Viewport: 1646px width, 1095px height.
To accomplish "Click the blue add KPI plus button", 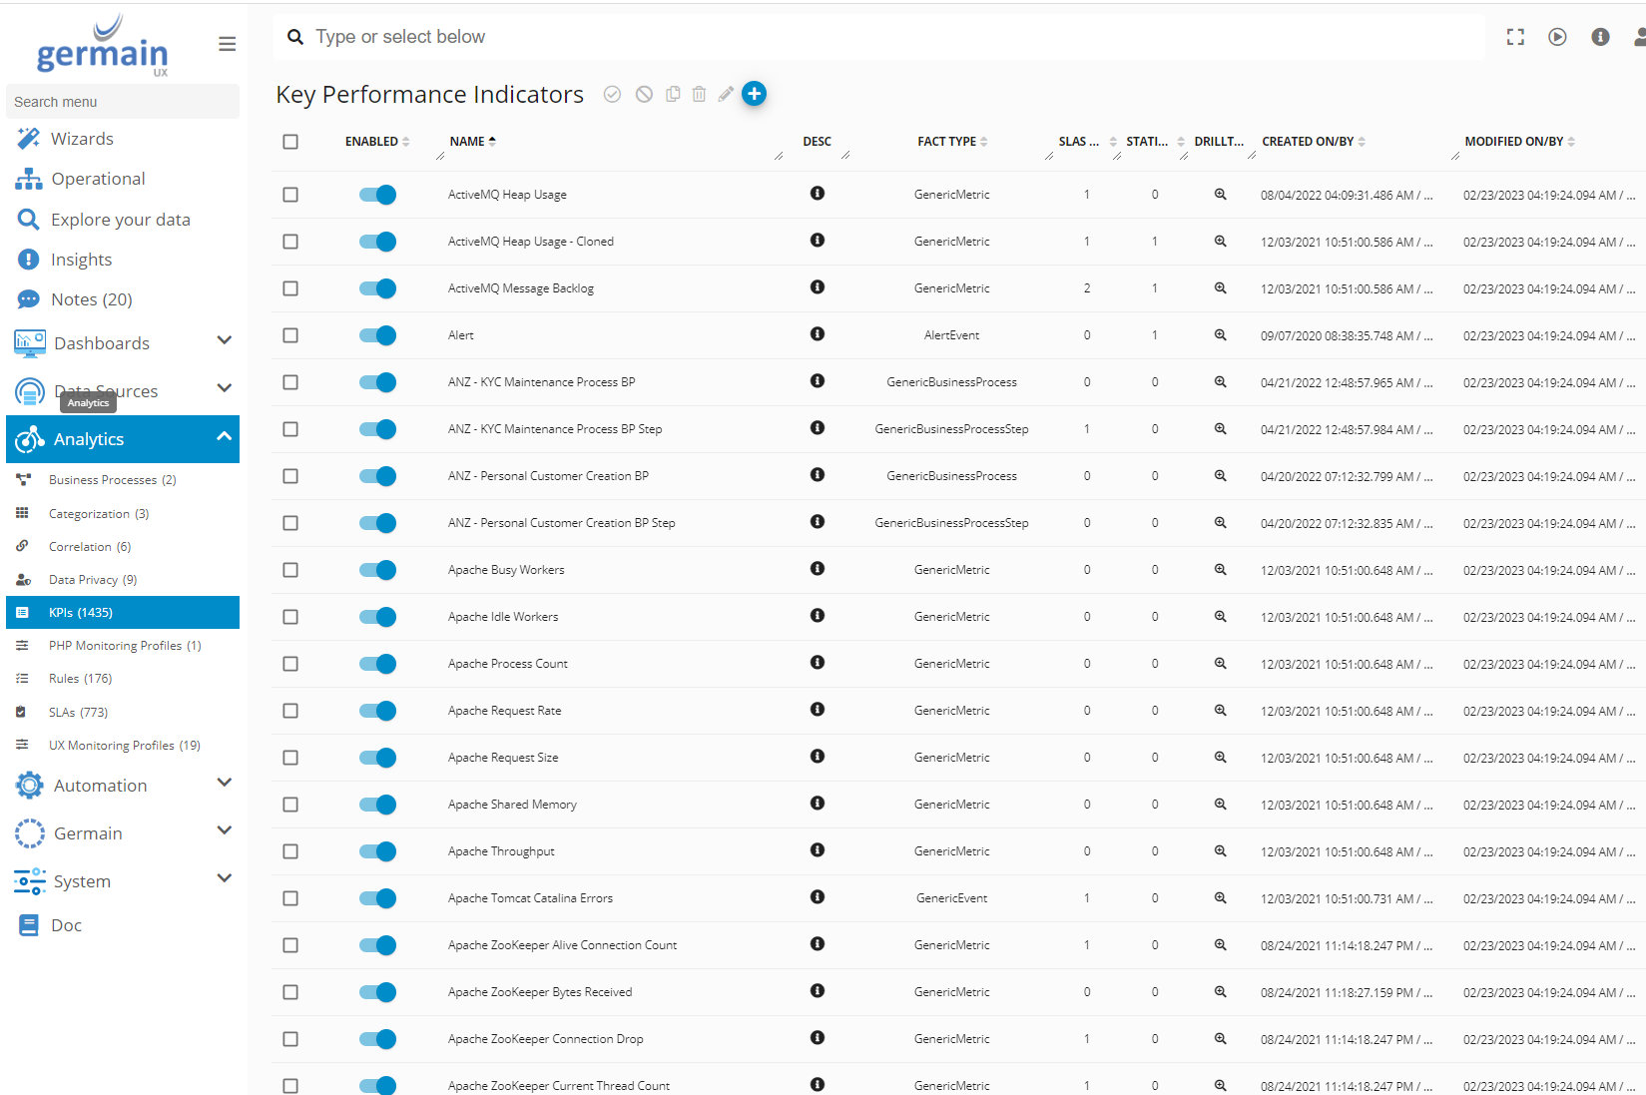I will tap(754, 94).
